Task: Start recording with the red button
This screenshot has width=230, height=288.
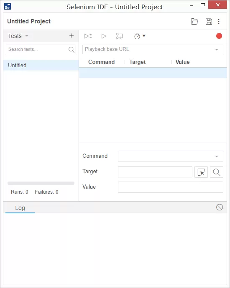Action: pos(219,36)
